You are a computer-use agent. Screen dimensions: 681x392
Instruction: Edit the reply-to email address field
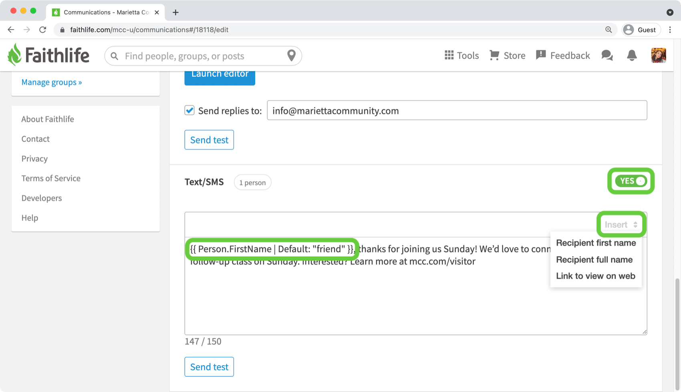(x=457, y=110)
